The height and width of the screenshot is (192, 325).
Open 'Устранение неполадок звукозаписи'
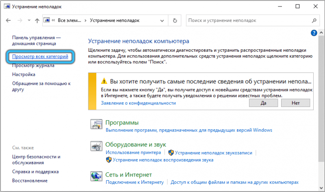[214, 153]
